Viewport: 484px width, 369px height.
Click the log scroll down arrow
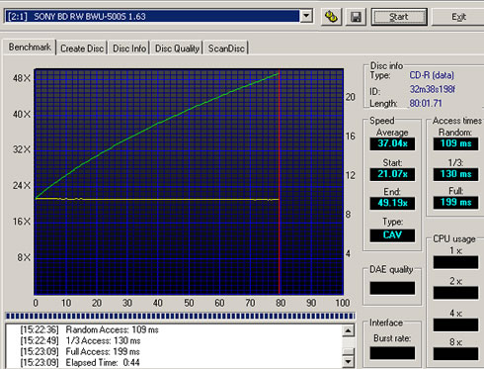349,362
